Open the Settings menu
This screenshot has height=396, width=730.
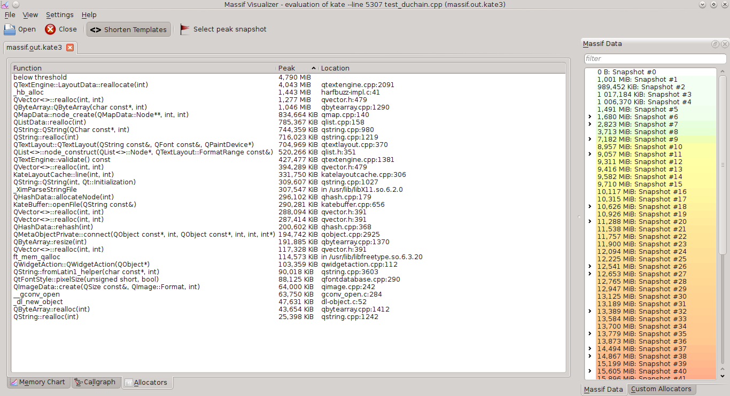pyautogui.click(x=59, y=15)
